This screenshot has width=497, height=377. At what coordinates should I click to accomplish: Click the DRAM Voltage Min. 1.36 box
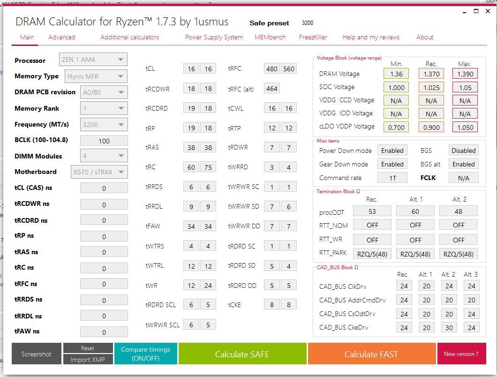[396, 74]
